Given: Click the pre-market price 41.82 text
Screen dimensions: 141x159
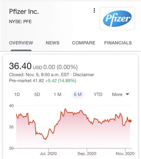Looking at the screenshot, I should pos(38,81).
